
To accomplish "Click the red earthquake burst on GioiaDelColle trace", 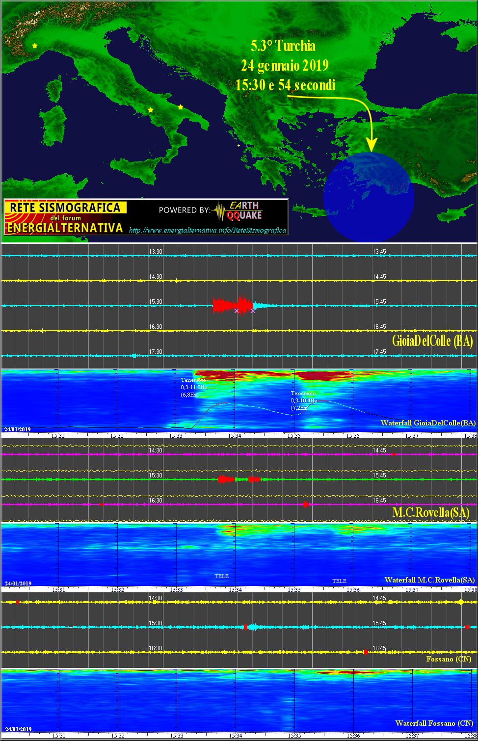I will 233,305.
